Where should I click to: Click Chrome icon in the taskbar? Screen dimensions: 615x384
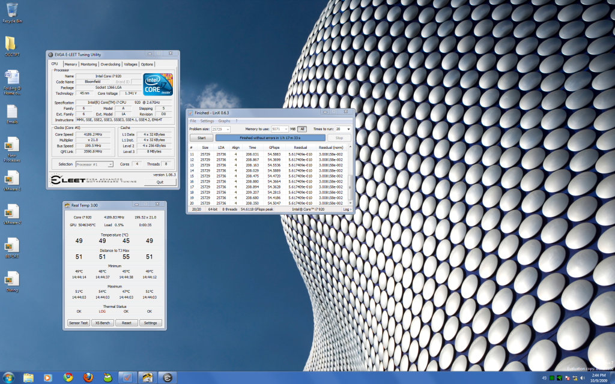68,377
